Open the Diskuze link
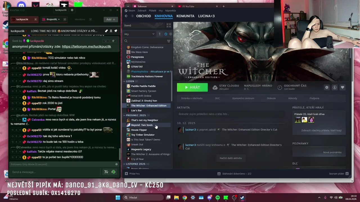This screenshot has height=202, width=360. (271, 98)
